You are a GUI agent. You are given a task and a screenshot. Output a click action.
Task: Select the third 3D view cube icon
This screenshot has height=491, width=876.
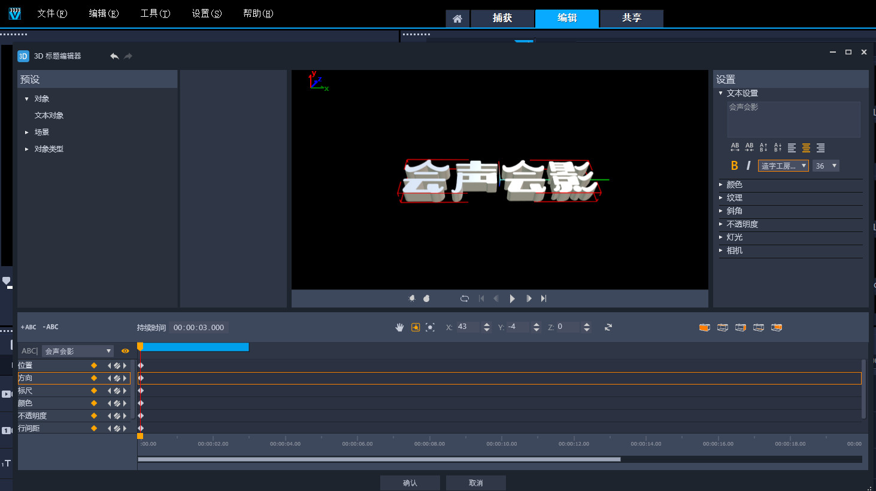tap(741, 327)
